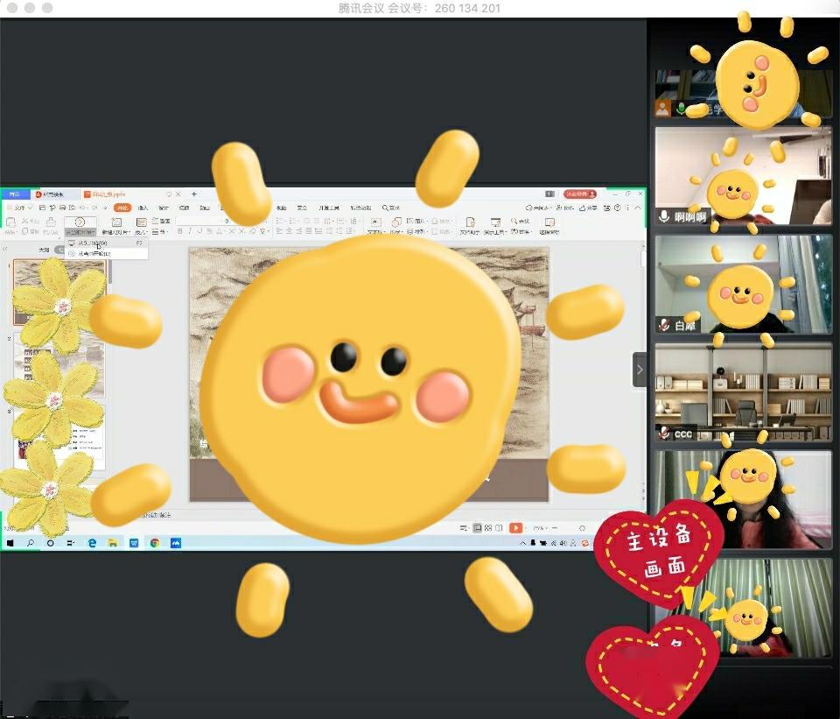The width and height of the screenshot is (840, 719).
Task: Open the Cortana circle icon on taskbar
Action: click(x=51, y=543)
